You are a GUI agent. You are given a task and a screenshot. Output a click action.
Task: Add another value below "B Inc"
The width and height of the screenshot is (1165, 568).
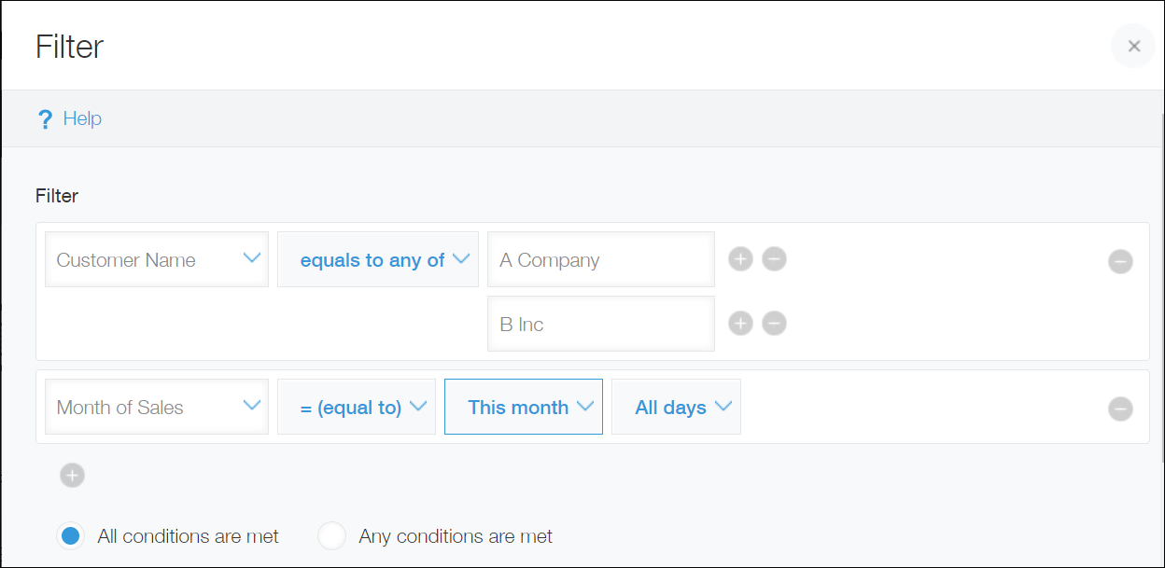[x=740, y=323]
